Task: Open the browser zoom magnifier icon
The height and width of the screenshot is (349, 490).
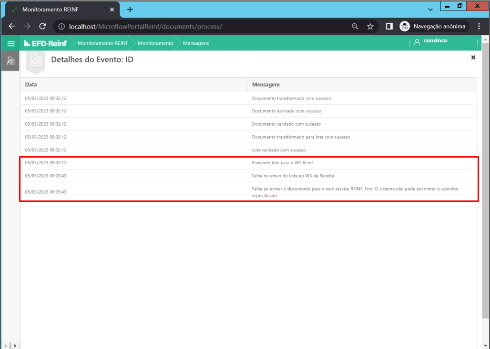Action: tap(355, 27)
